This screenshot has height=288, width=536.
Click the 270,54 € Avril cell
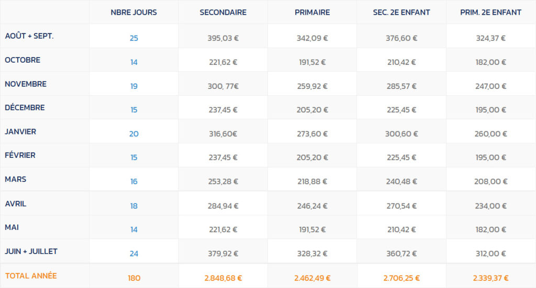[401, 206]
